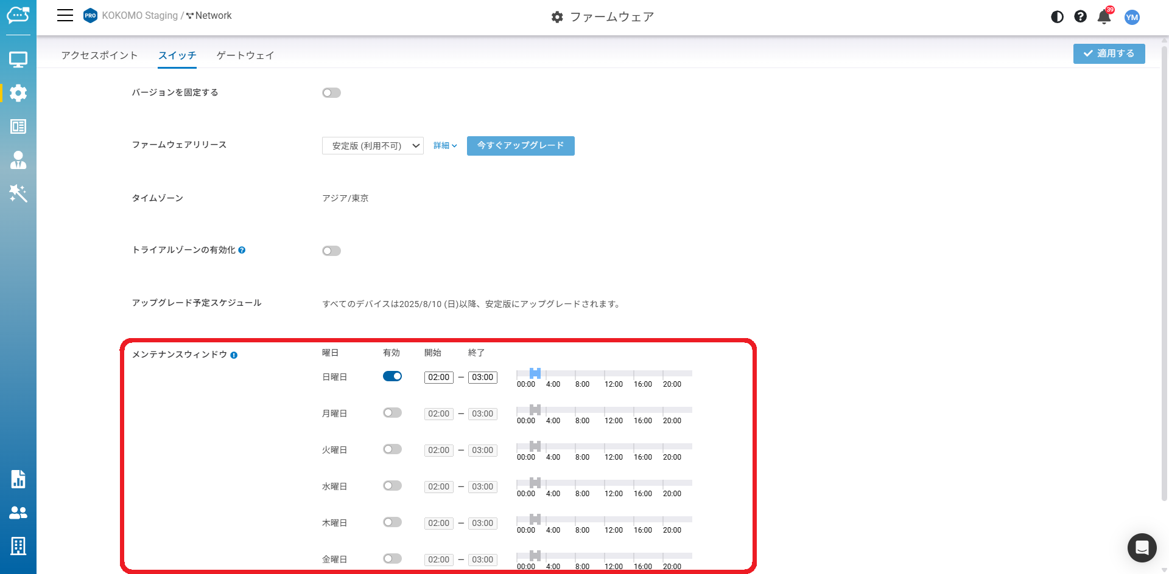Open the hamburger navigation menu
1169x574 pixels.
(65, 16)
